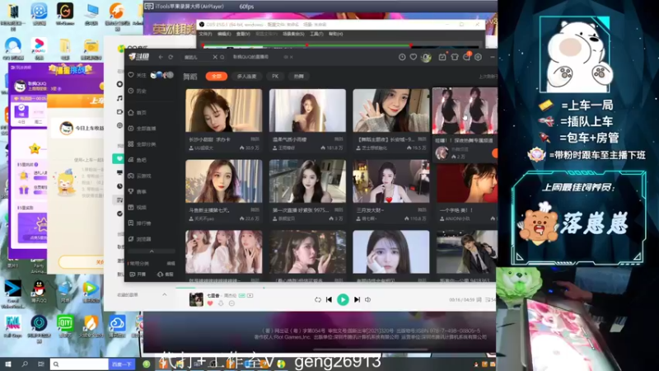Open 编辑(E) menu in OBS window
659x371 pixels.
tap(224, 34)
